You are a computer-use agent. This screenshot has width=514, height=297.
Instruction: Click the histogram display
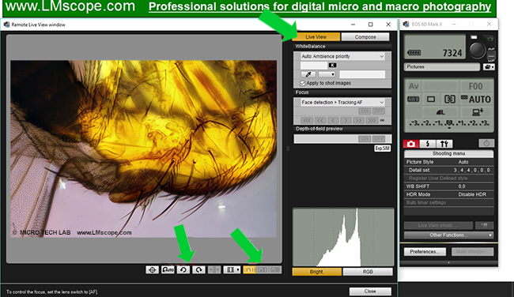343,237
